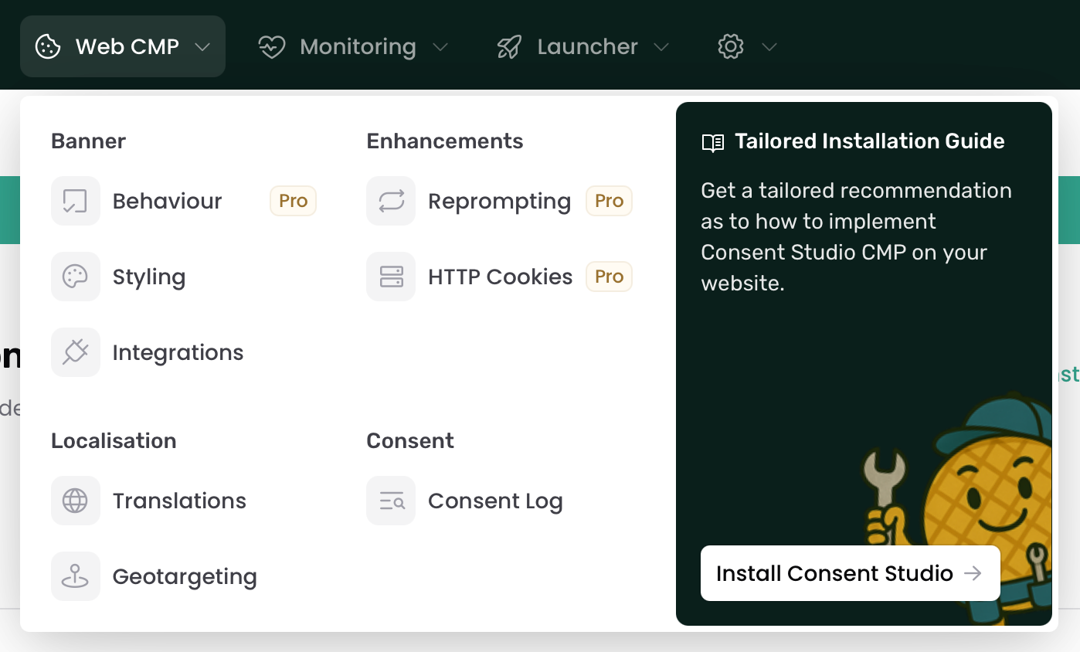The image size is (1080, 652).
Task: Expand the Launcher dropdown chevron
Action: [661, 47]
